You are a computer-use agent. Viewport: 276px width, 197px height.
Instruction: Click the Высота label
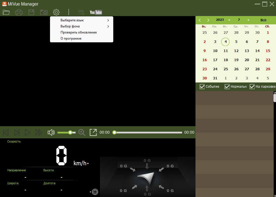click(48, 170)
